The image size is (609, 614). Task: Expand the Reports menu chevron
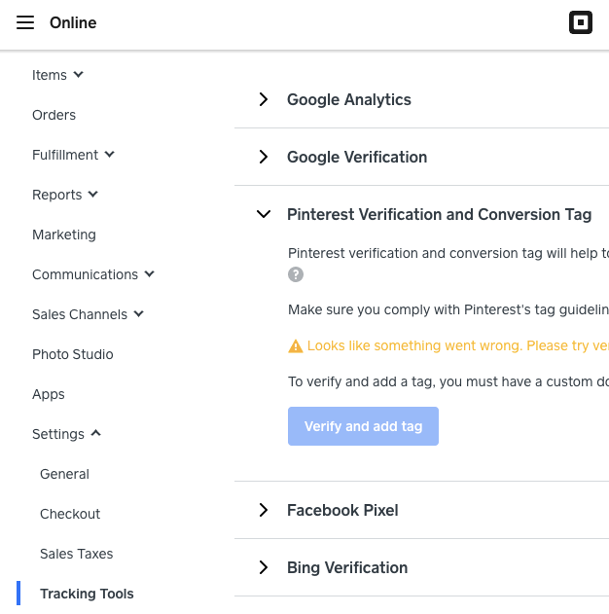(93, 195)
